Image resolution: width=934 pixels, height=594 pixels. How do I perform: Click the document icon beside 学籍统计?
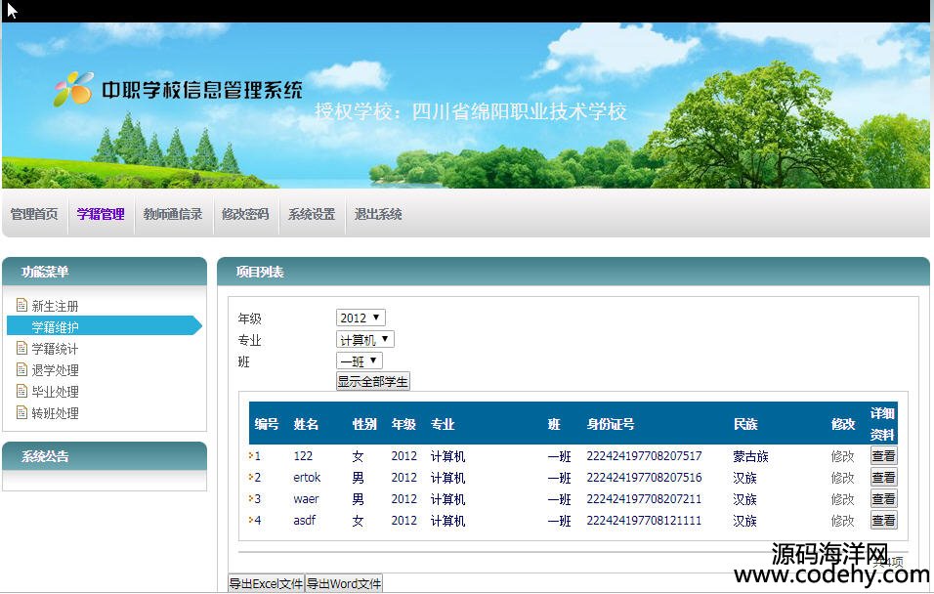21,348
